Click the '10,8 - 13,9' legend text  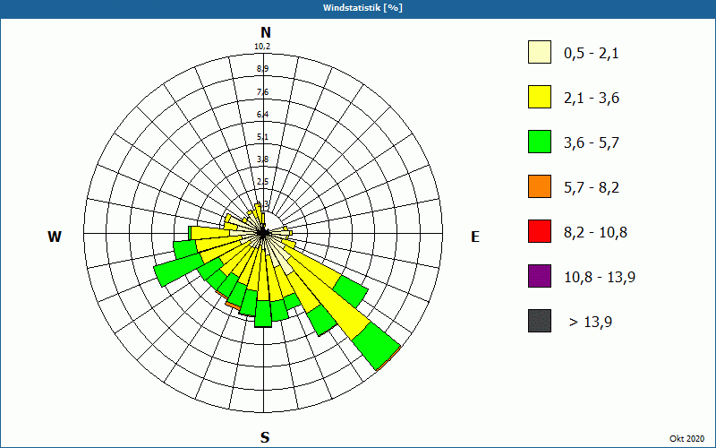600,278
